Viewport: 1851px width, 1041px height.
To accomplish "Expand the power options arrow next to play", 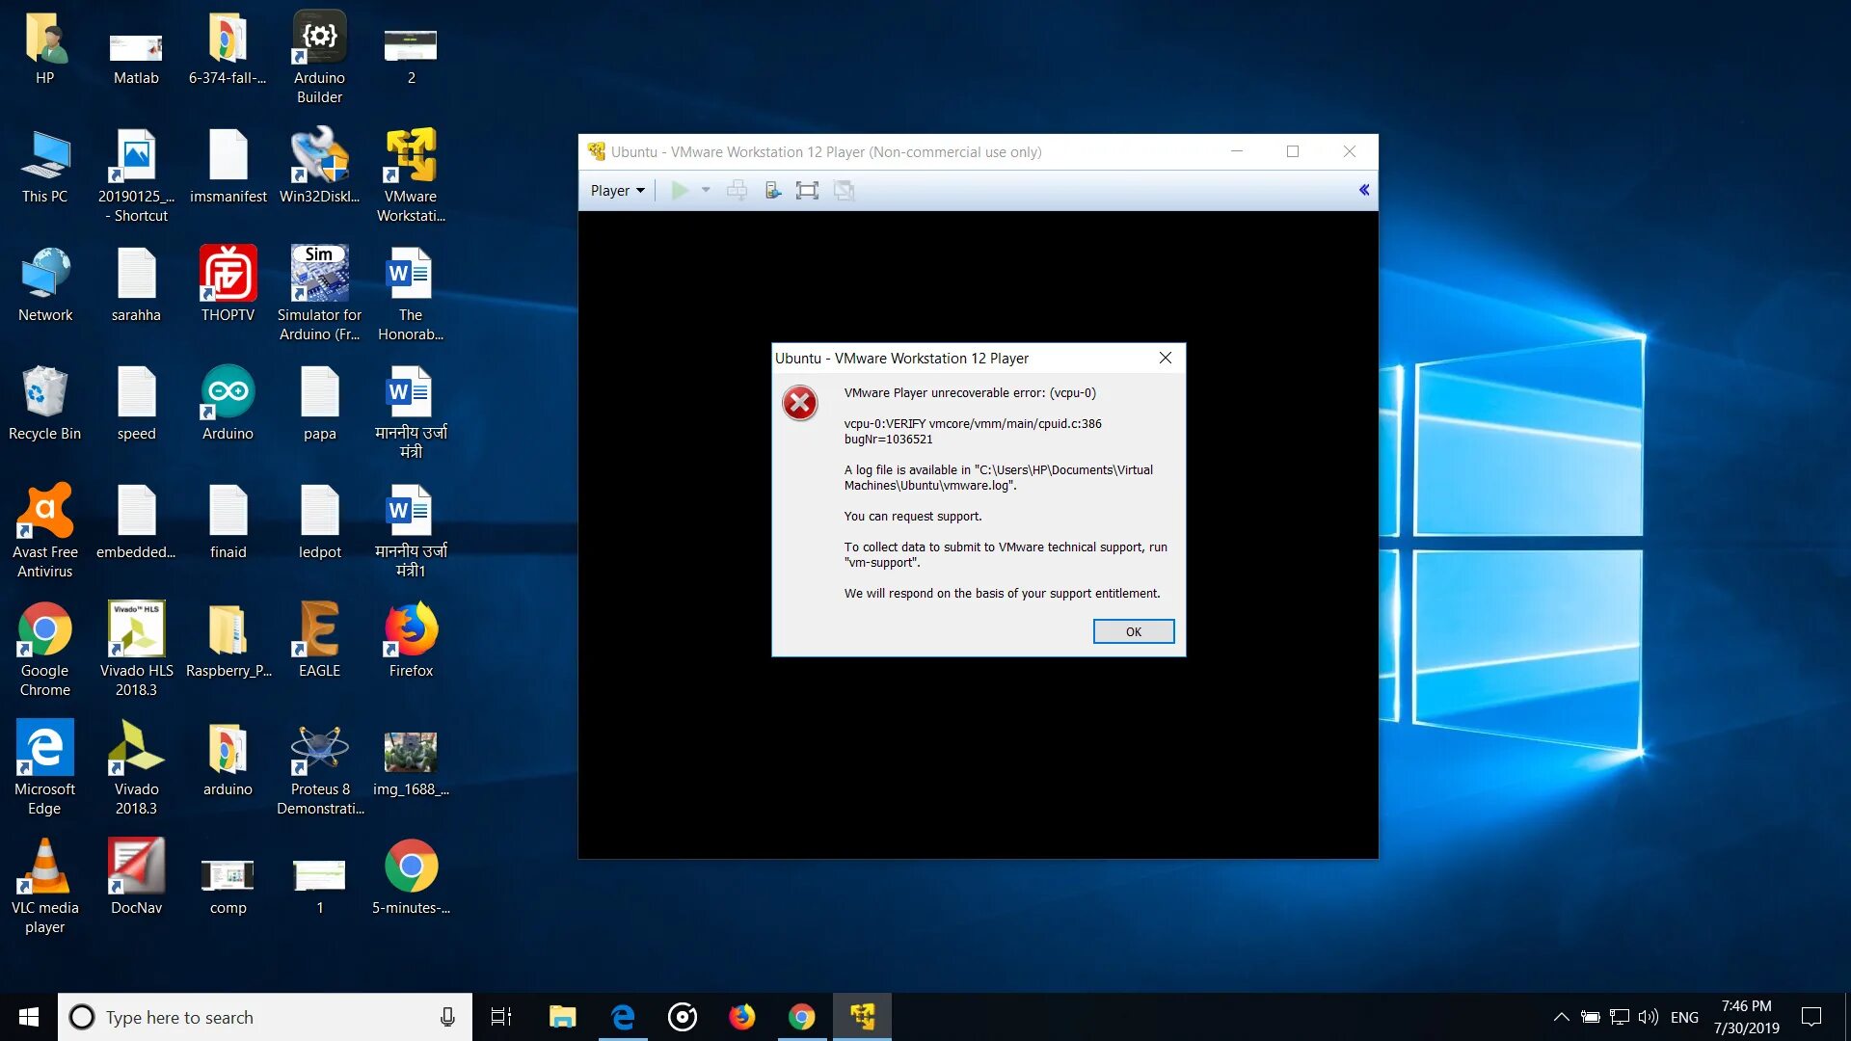I will tap(706, 191).
